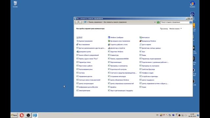This screenshot has width=210, height=118.
Task: Open Архивация и восстановление item
Action: pos(119,41)
